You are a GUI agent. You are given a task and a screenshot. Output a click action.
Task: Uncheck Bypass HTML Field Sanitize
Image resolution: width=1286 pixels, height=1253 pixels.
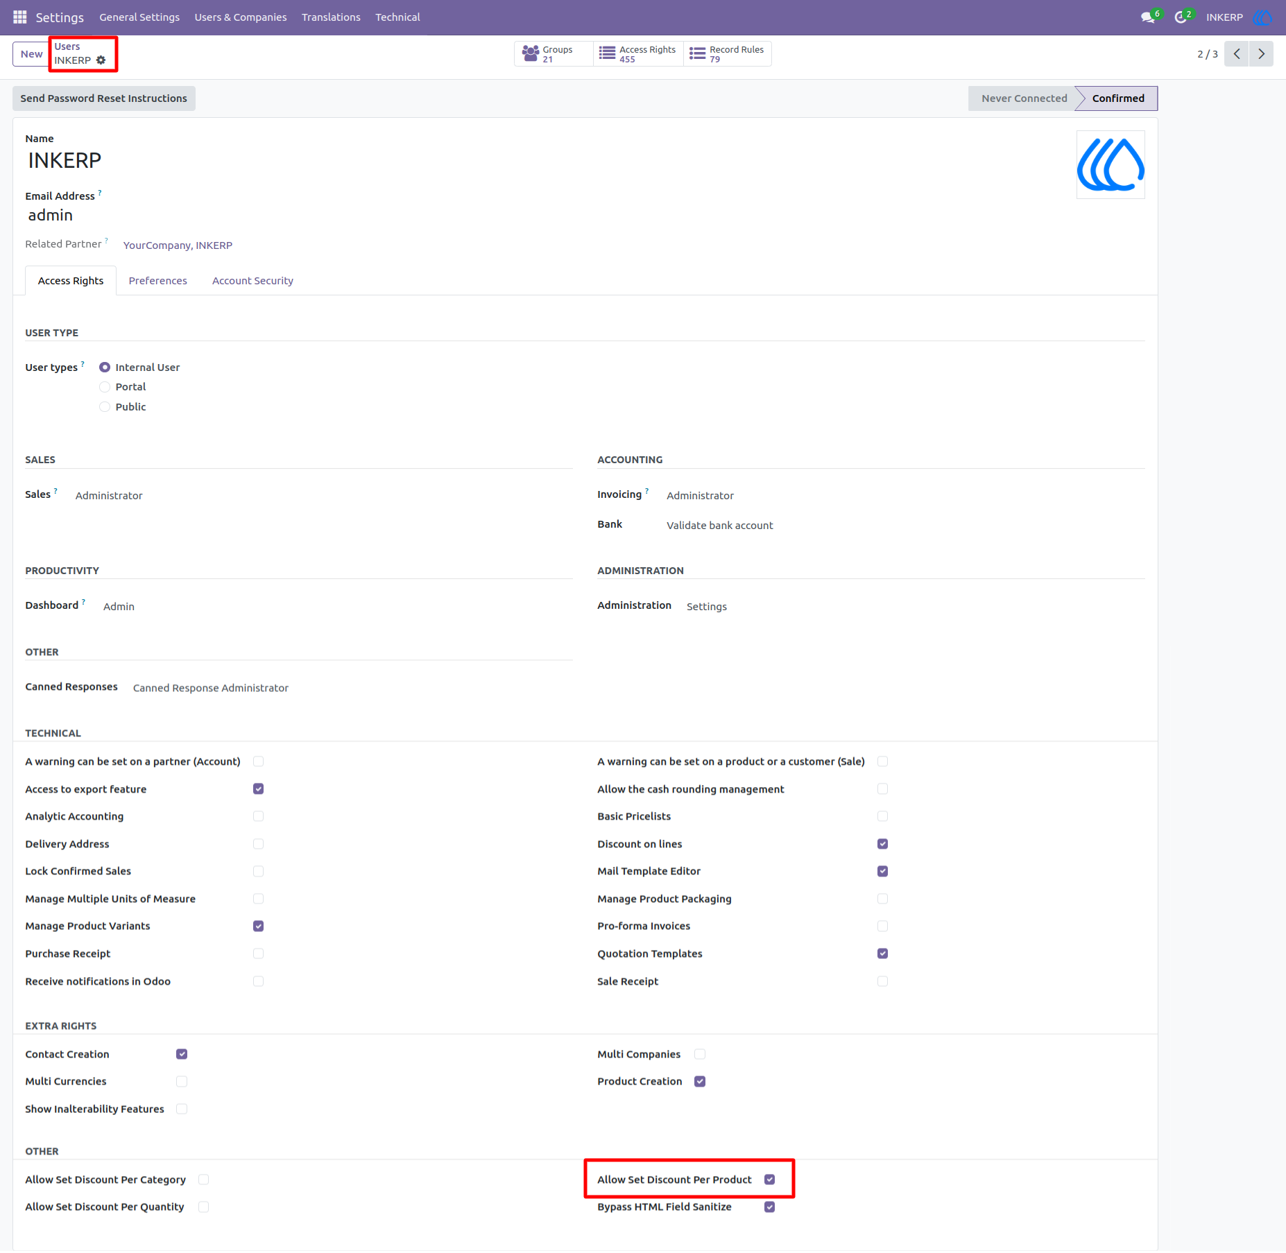(770, 1207)
